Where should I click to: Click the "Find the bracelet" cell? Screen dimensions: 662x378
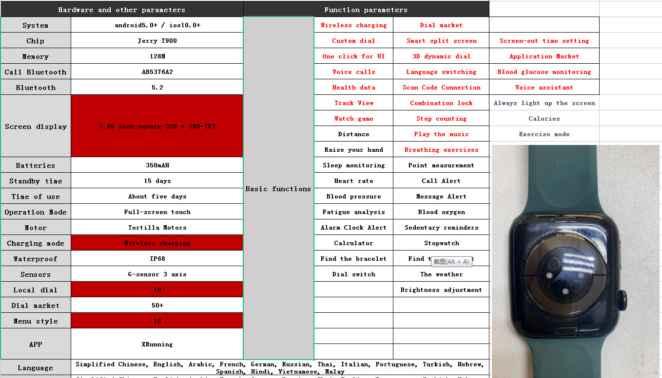click(x=353, y=259)
